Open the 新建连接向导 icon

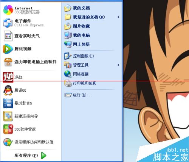8,116
